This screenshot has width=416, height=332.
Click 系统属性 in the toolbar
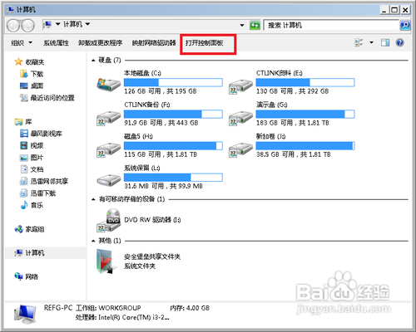click(56, 43)
